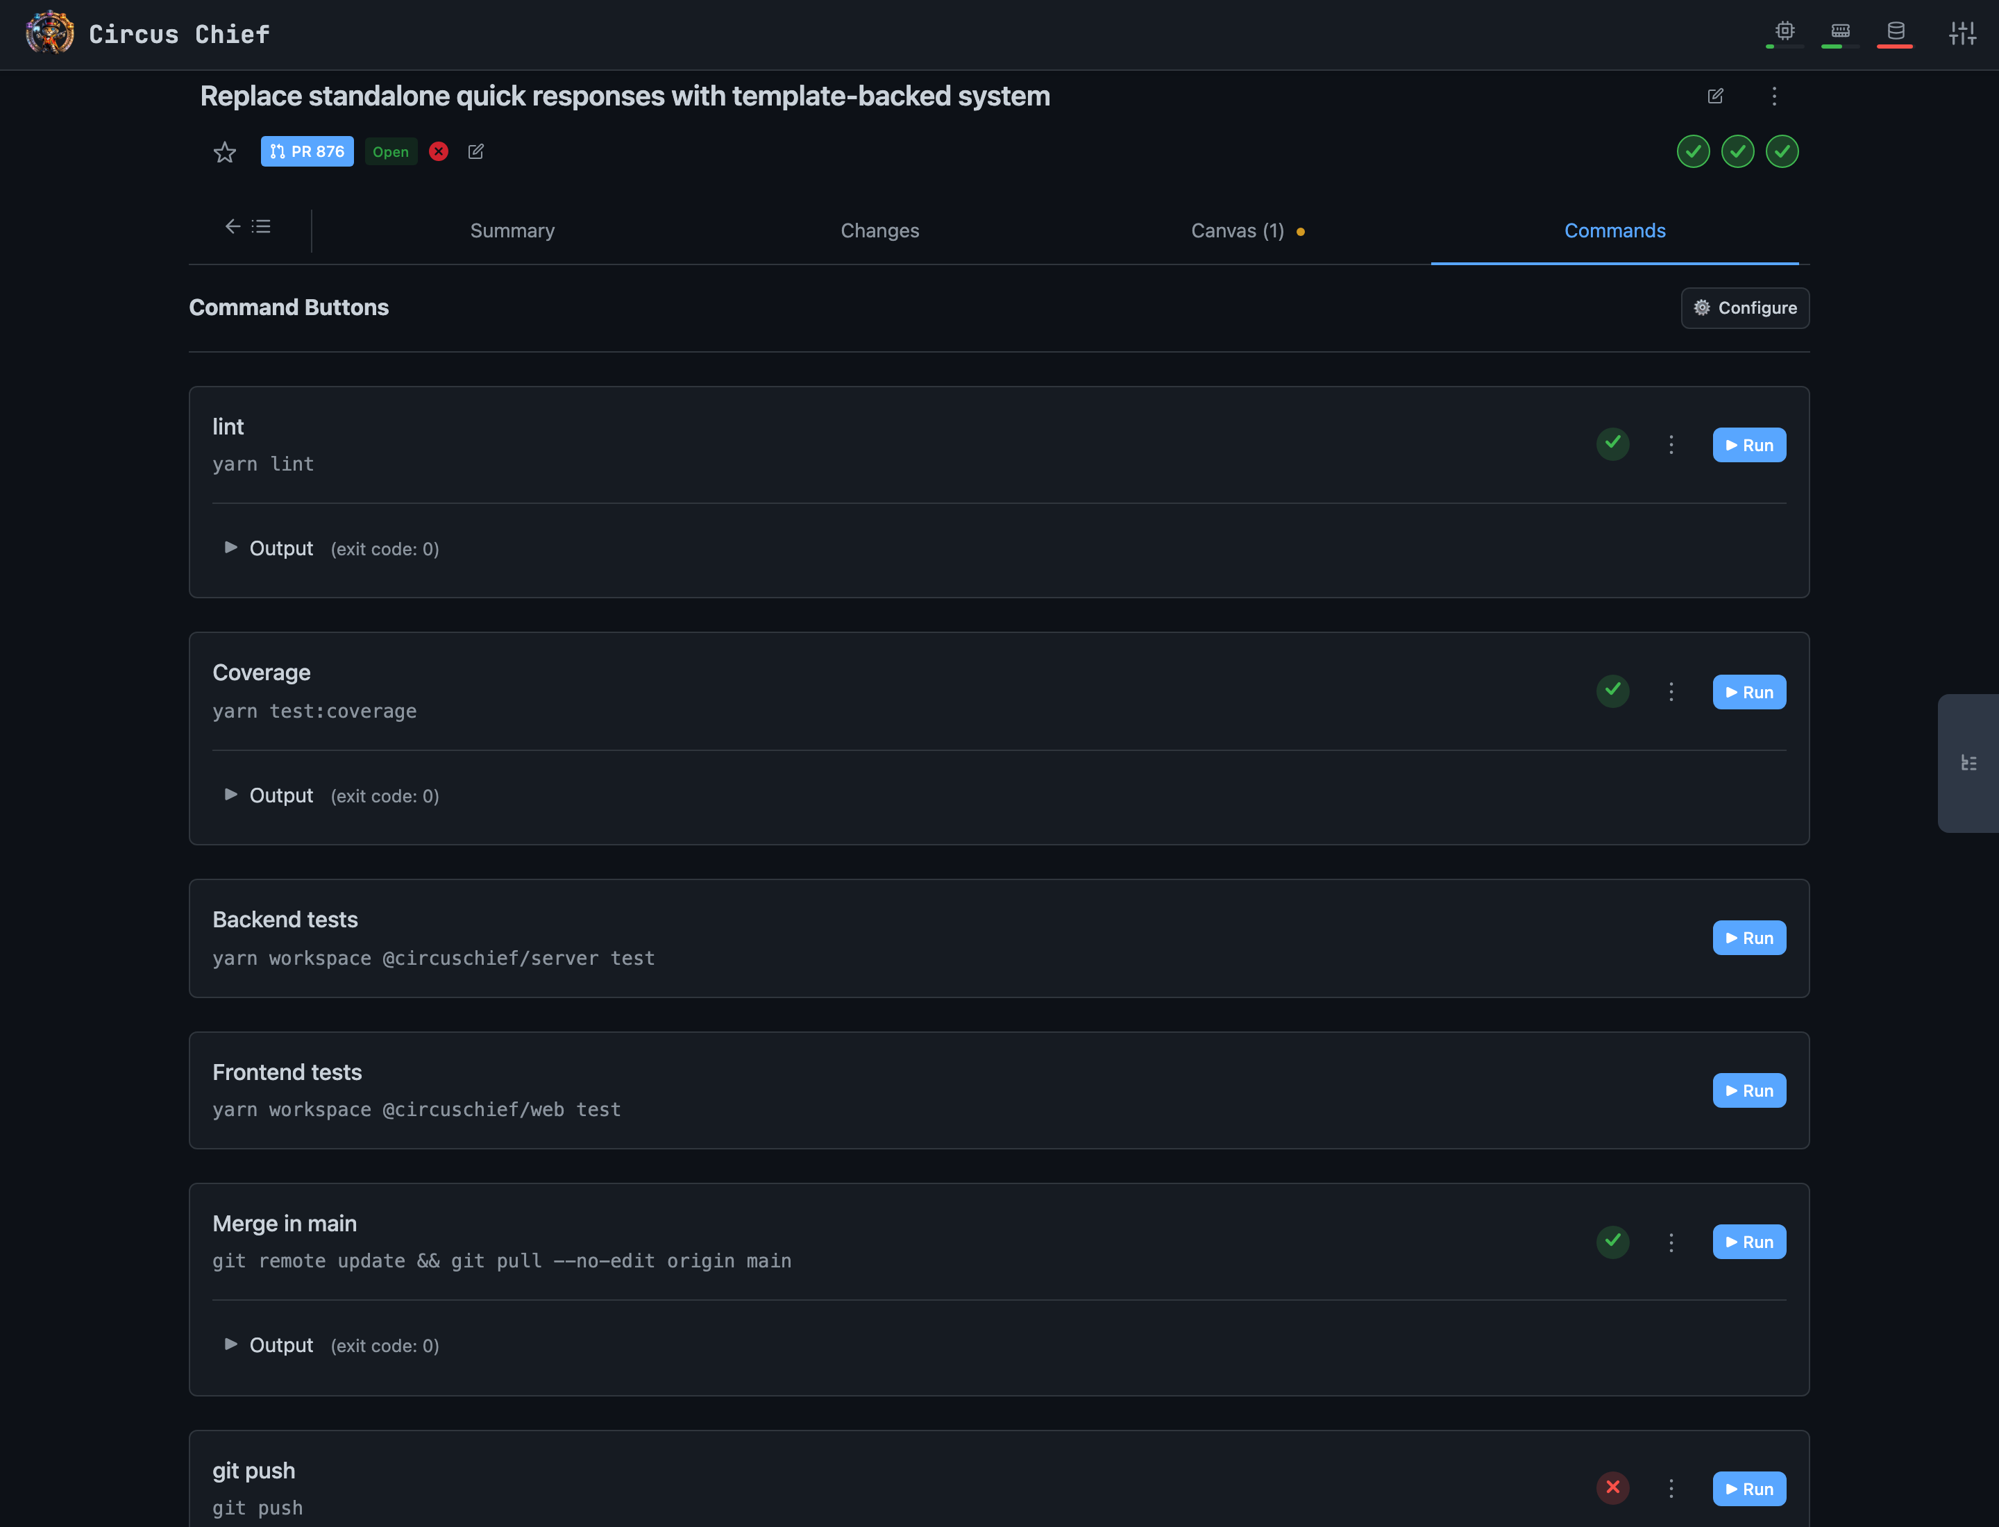
Task: Click git push failed status icon
Action: pos(1612,1488)
